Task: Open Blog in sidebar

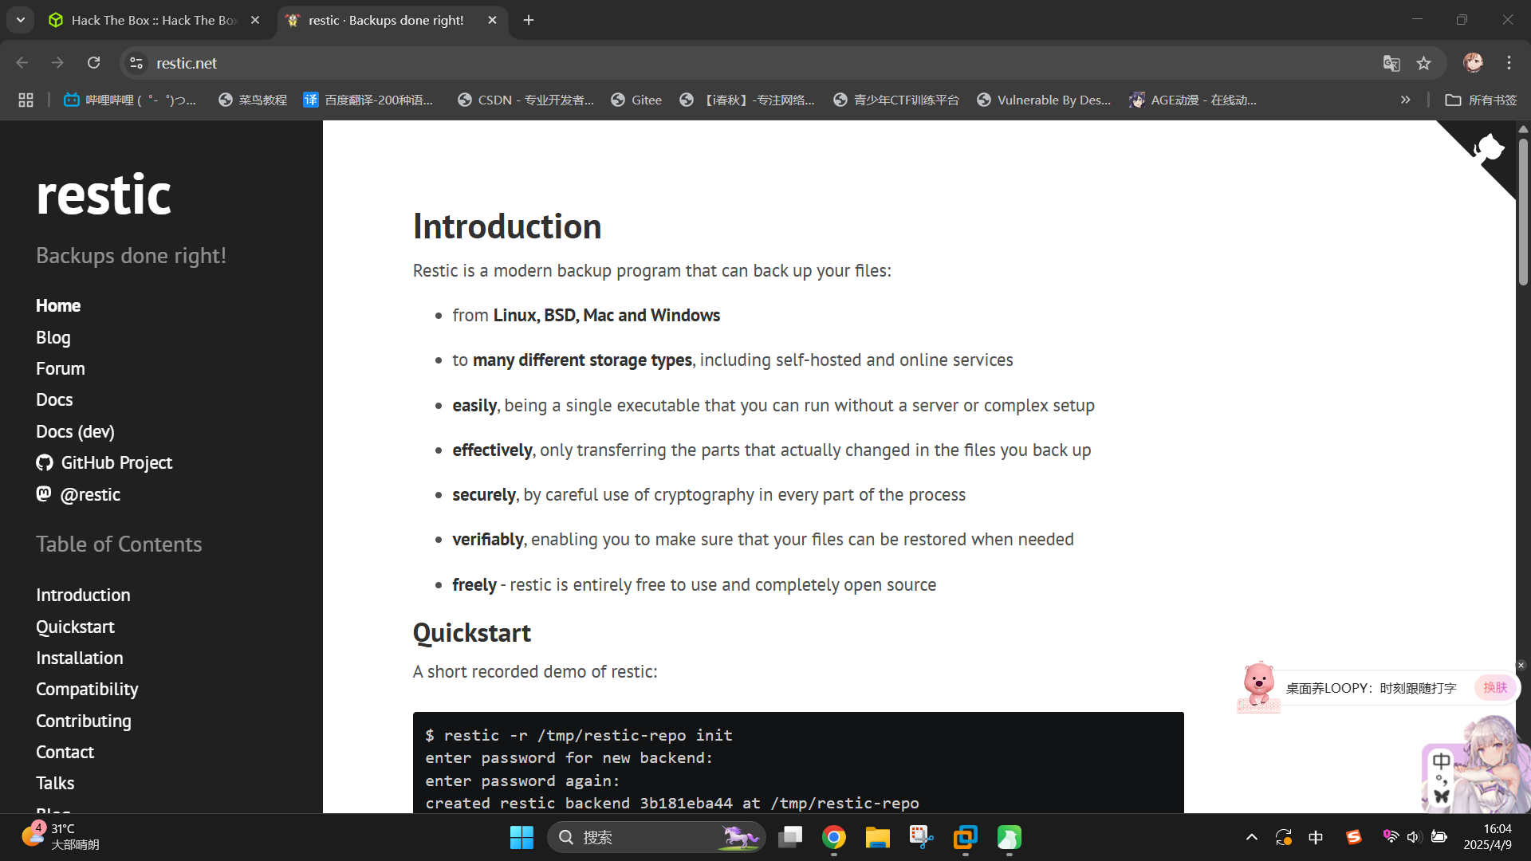Action: (53, 337)
